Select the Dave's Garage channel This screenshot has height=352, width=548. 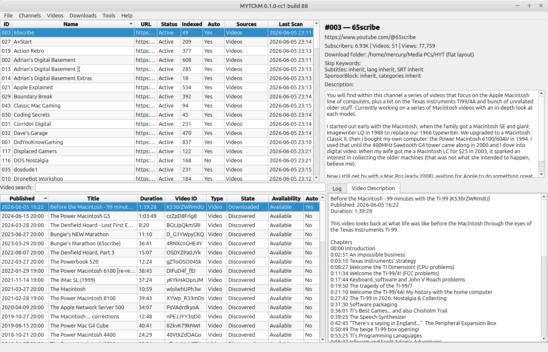click(157, 133)
